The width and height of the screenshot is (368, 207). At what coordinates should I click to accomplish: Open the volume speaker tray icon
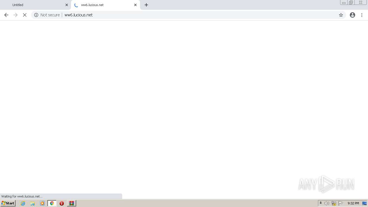coord(327,203)
